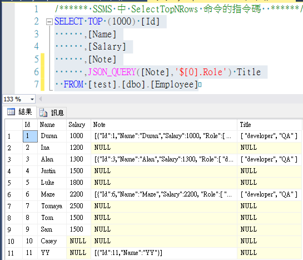The width and height of the screenshot is (303, 260).
Task: Click the Tom name cell
Action: point(52,218)
